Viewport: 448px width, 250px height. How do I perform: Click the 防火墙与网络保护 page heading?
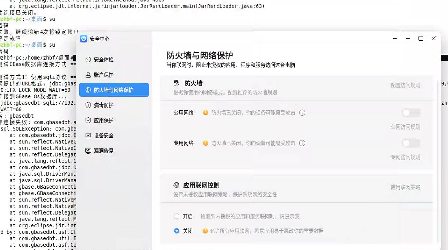200,55
